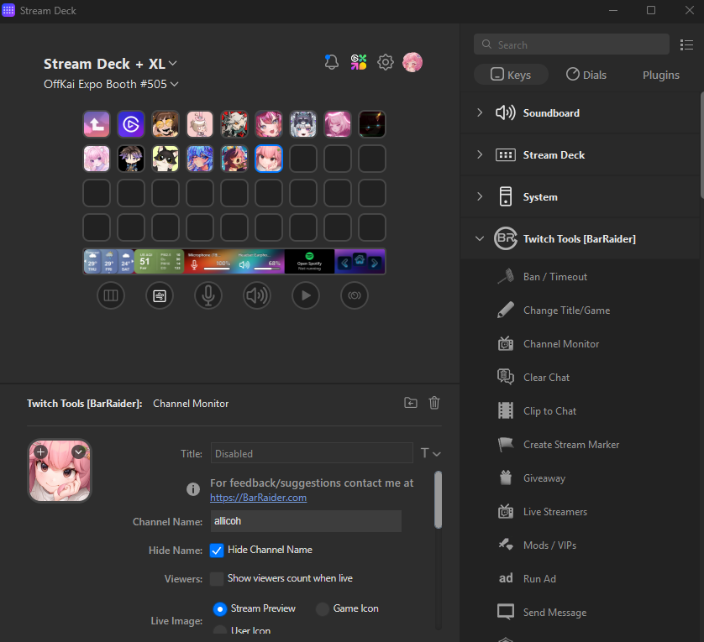The width and height of the screenshot is (704, 642).
Task: Click the play dial icon
Action: [306, 295]
